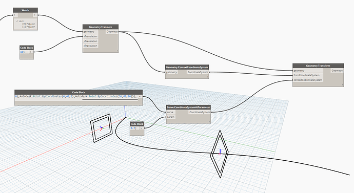
Task: Click the coordinate axes inside the square polygon
Action: coord(102,128)
